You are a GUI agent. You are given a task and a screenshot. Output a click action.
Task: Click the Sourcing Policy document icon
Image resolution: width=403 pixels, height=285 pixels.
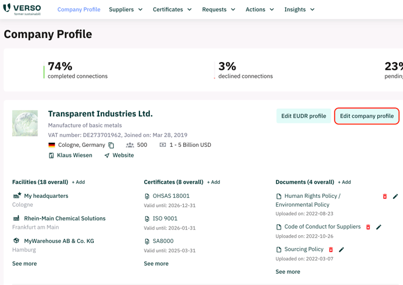click(279, 250)
